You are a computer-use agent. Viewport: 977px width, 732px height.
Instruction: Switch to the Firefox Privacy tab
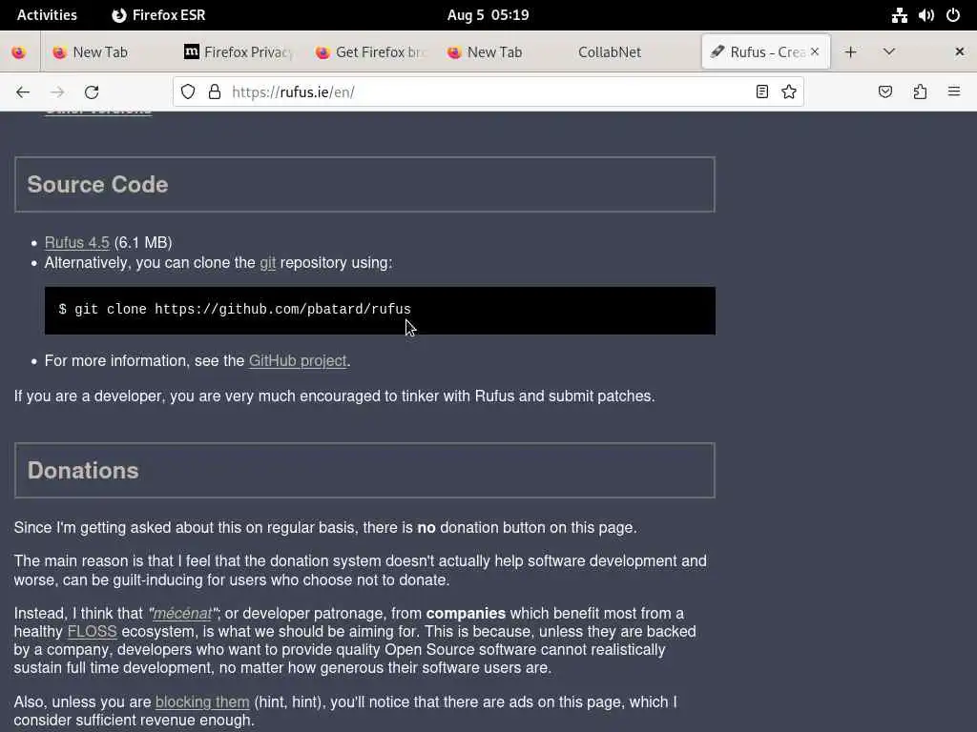[238, 52]
